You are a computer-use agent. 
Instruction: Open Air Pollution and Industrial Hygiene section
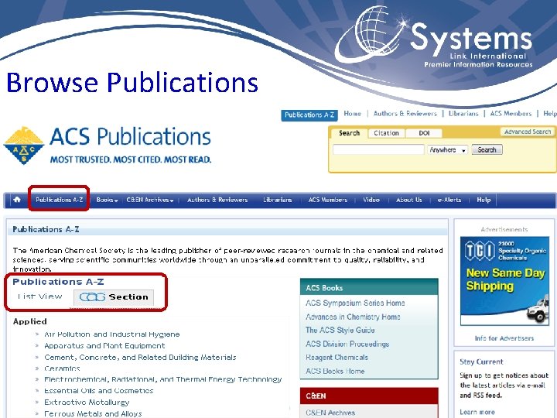pos(112,334)
